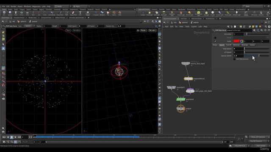Select the Sphere shelf tool
Image resolution: width=271 pixels, height=152 pixels.
[x=10, y=13]
